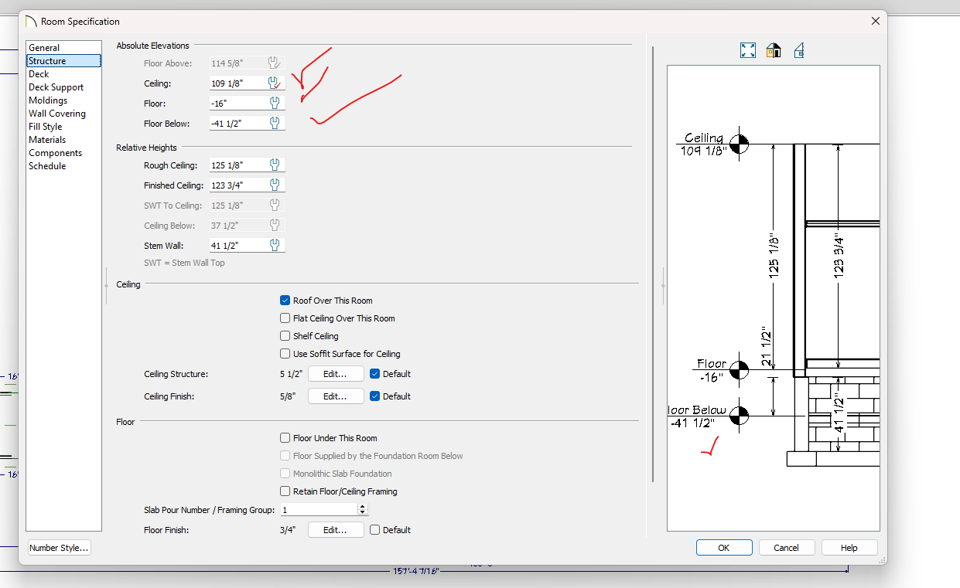960x588 pixels.
Task: Click Edit for Ceiling Structure
Action: pyautogui.click(x=336, y=374)
